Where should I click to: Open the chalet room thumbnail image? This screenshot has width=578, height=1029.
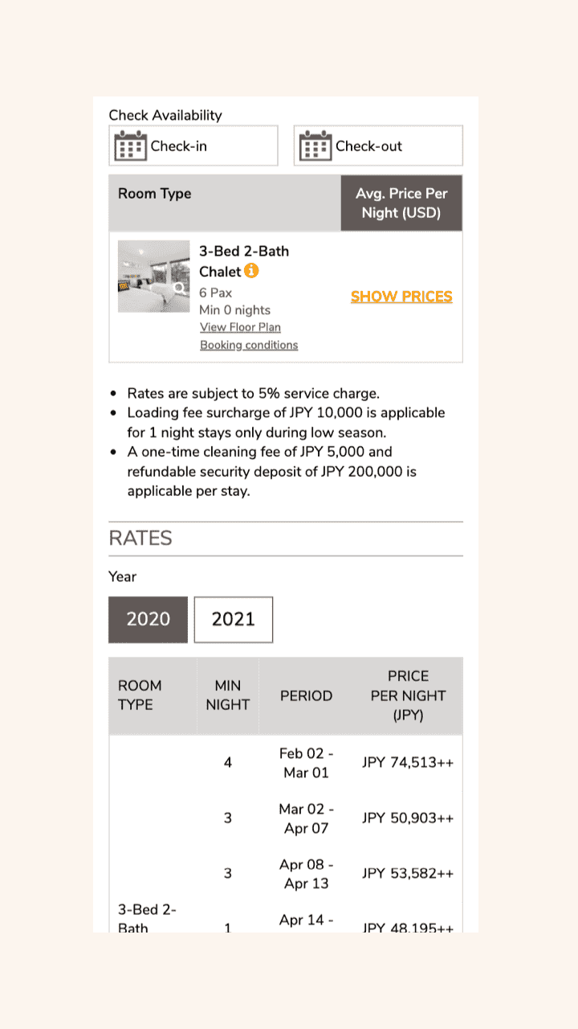(x=154, y=277)
